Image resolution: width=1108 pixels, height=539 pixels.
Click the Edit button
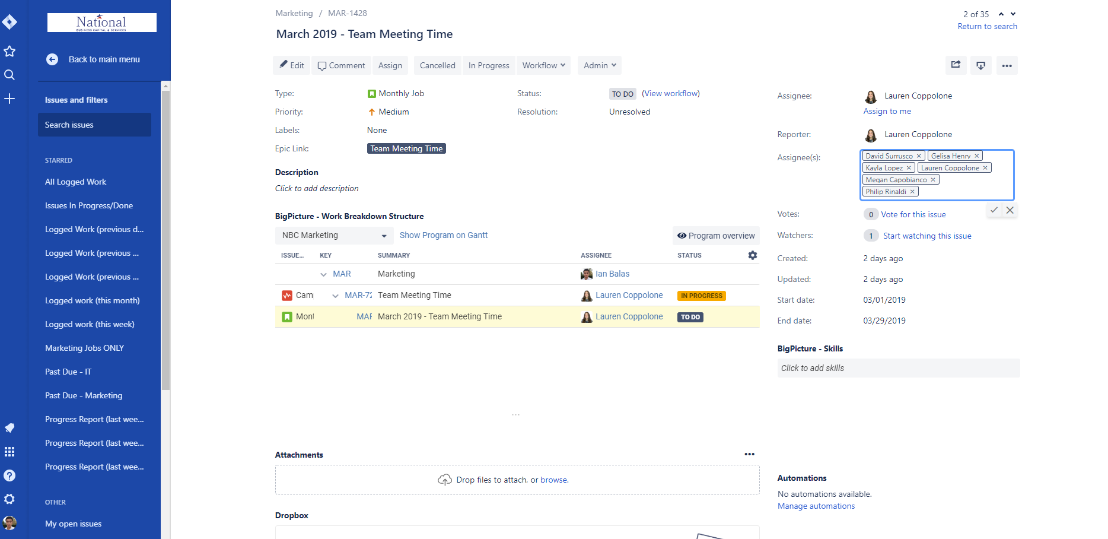(x=292, y=65)
